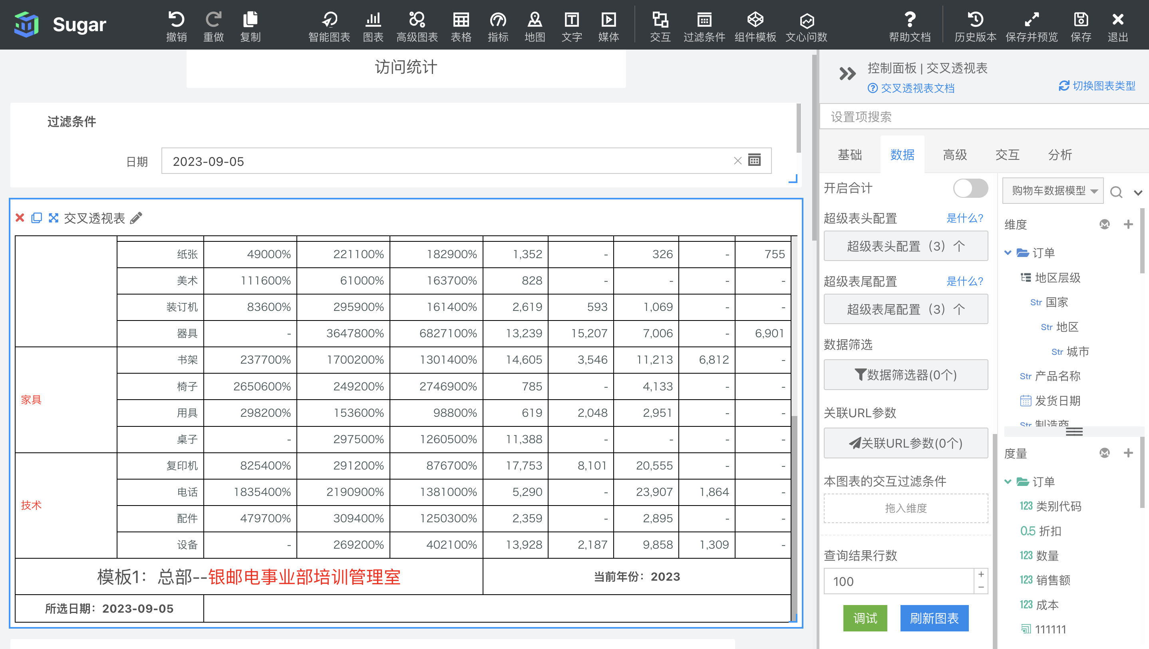Open the 度量 measure settings icon

pos(1104,453)
